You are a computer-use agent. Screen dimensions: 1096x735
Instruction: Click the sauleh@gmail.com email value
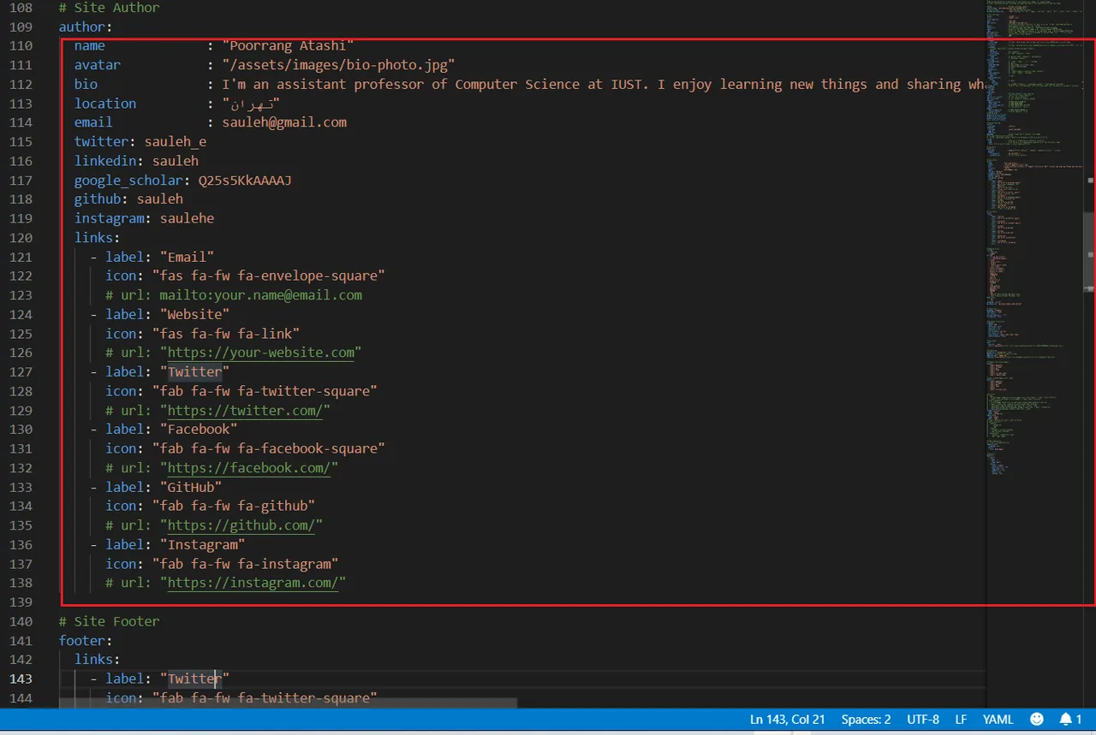pyautogui.click(x=284, y=122)
